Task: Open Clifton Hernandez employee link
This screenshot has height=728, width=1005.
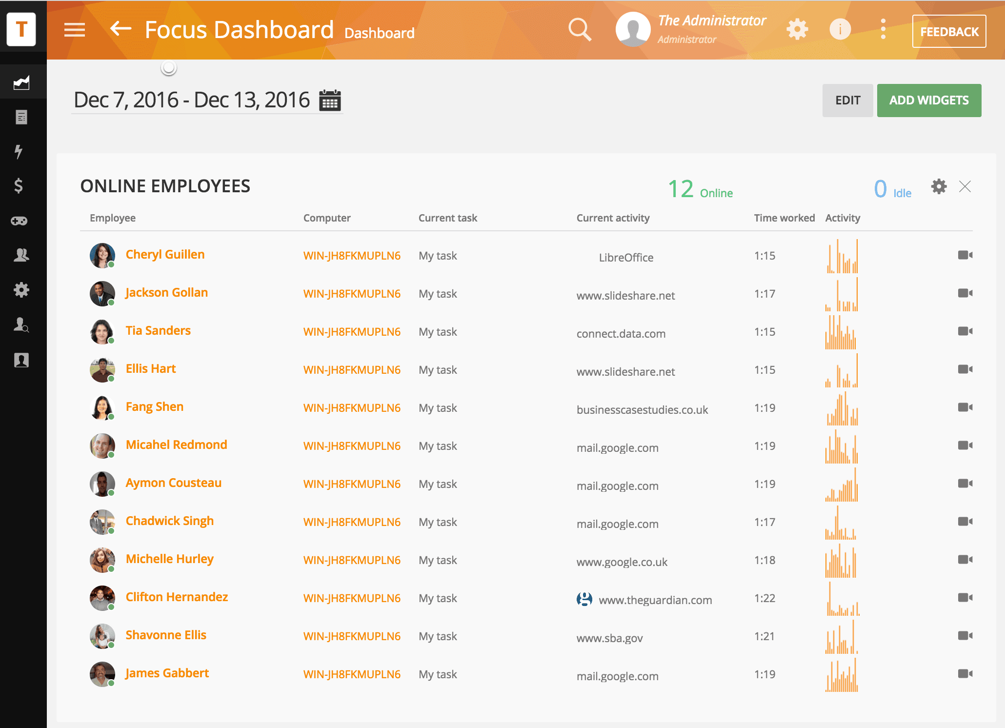Action: coord(177,597)
